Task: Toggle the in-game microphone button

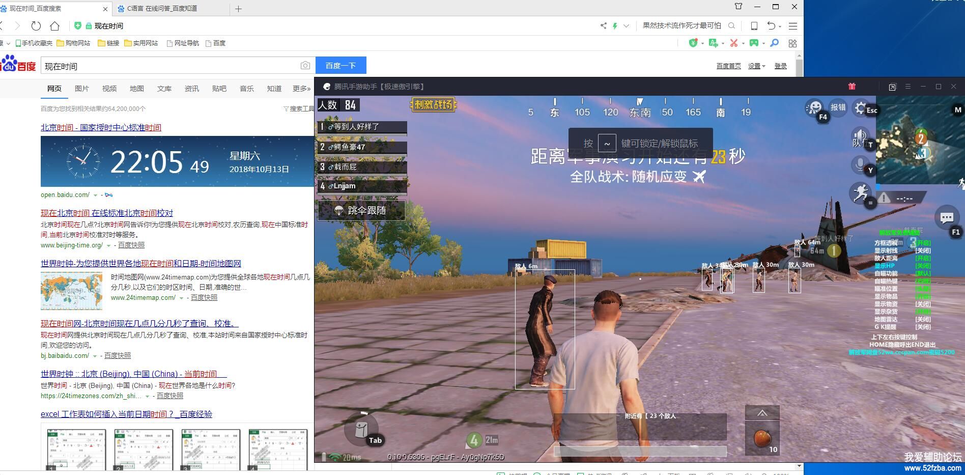Action: click(x=860, y=164)
